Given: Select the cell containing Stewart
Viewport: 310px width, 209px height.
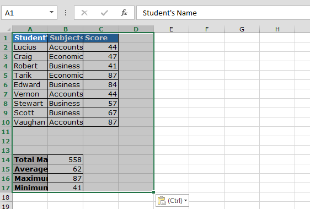Looking at the screenshot, I should point(30,104).
